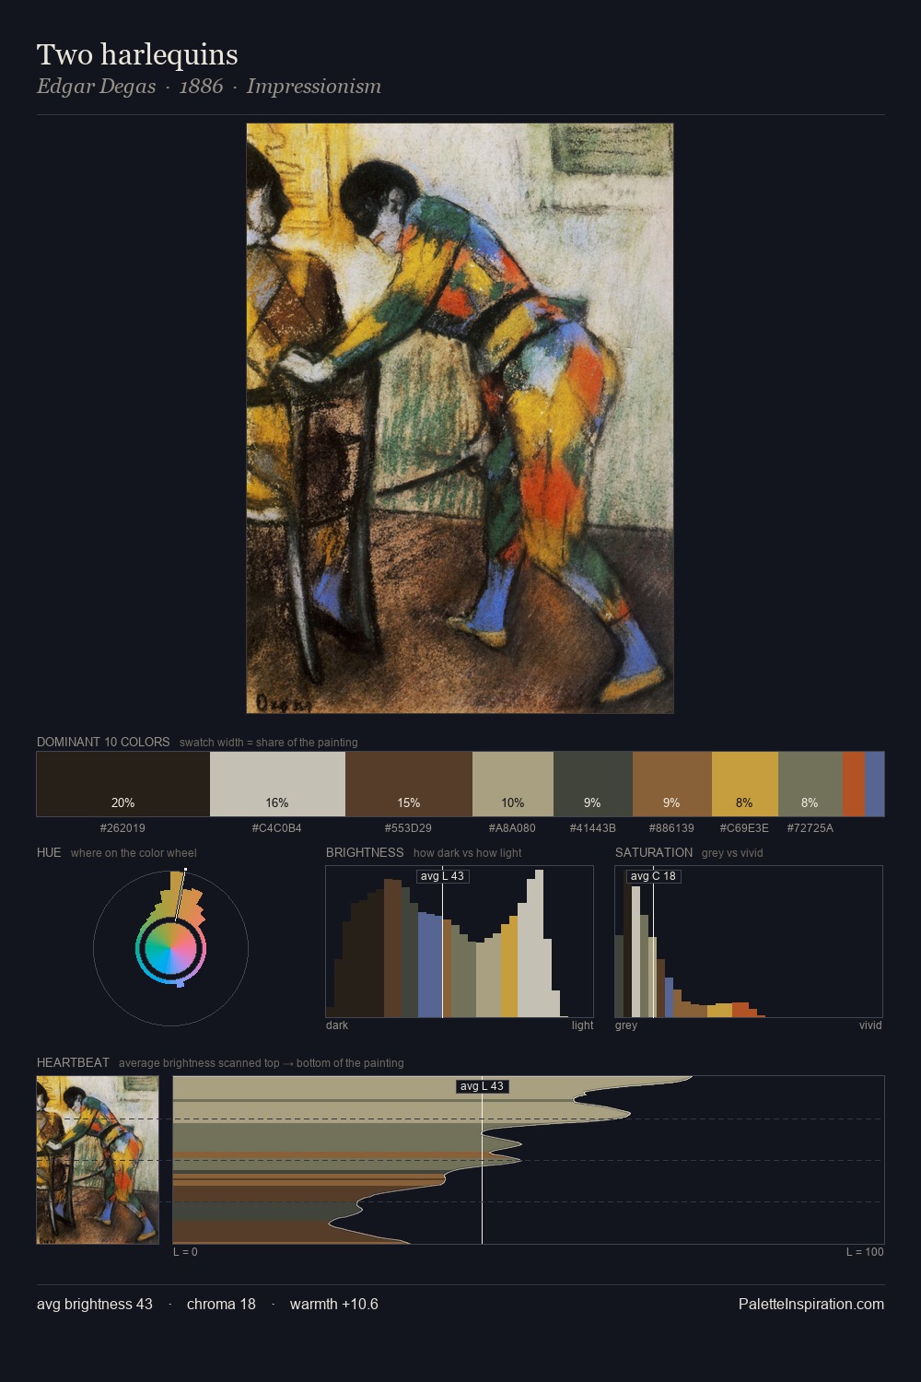Click 'swatch width = share of the painting' caption
The image size is (921, 1382).
(x=269, y=743)
